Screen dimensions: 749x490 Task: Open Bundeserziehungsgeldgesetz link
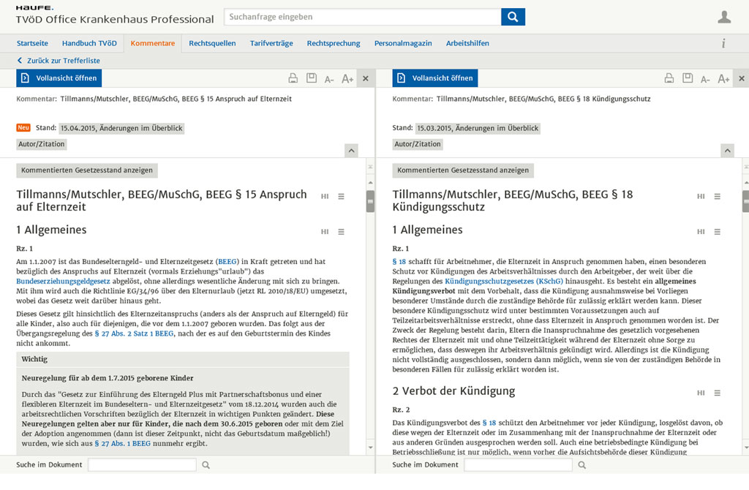point(63,282)
